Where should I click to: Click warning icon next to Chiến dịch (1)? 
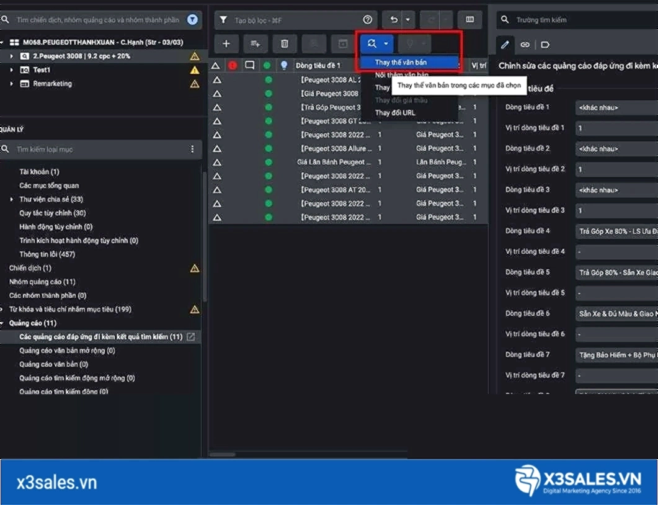click(194, 268)
